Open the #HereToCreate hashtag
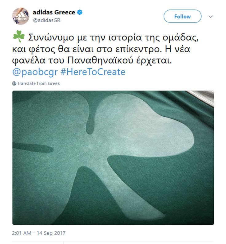 coord(93,72)
